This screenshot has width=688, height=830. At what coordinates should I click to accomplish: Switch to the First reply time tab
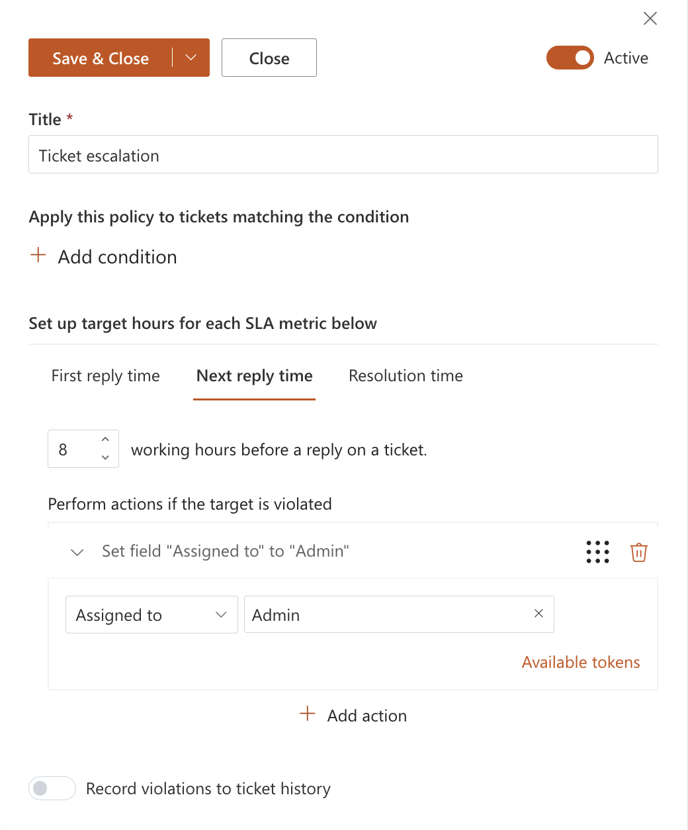pos(106,376)
